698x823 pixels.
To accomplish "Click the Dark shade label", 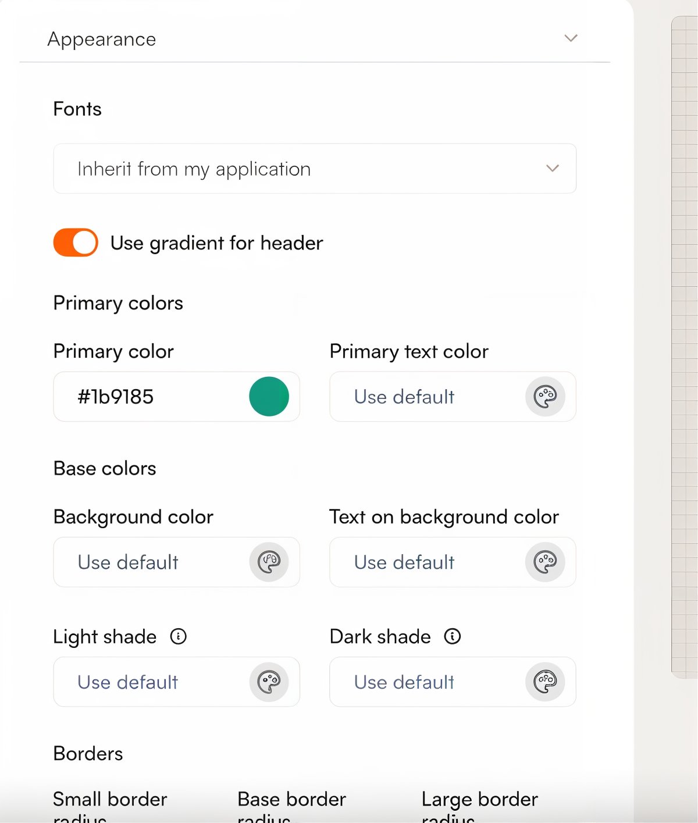I will (x=380, y=636).
